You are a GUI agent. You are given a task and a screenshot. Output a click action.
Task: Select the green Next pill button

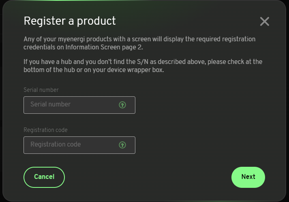[x=248, y=177]
